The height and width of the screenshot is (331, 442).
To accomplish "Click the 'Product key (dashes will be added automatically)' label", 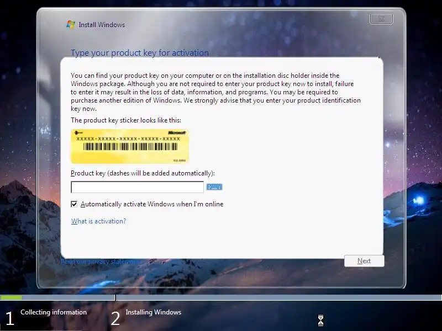I will [143, 173].
